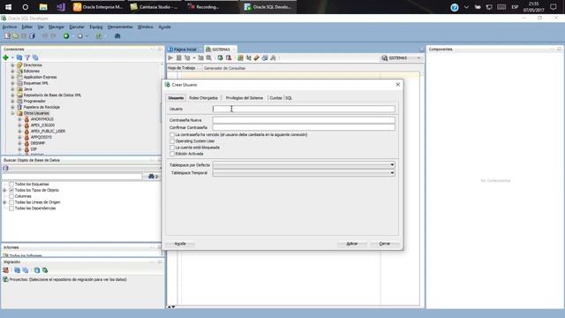Screen dimensions: 565x318
Task: Toggle Todas las Líneas de Origen checkbox
Action: (x=11, y=202)
